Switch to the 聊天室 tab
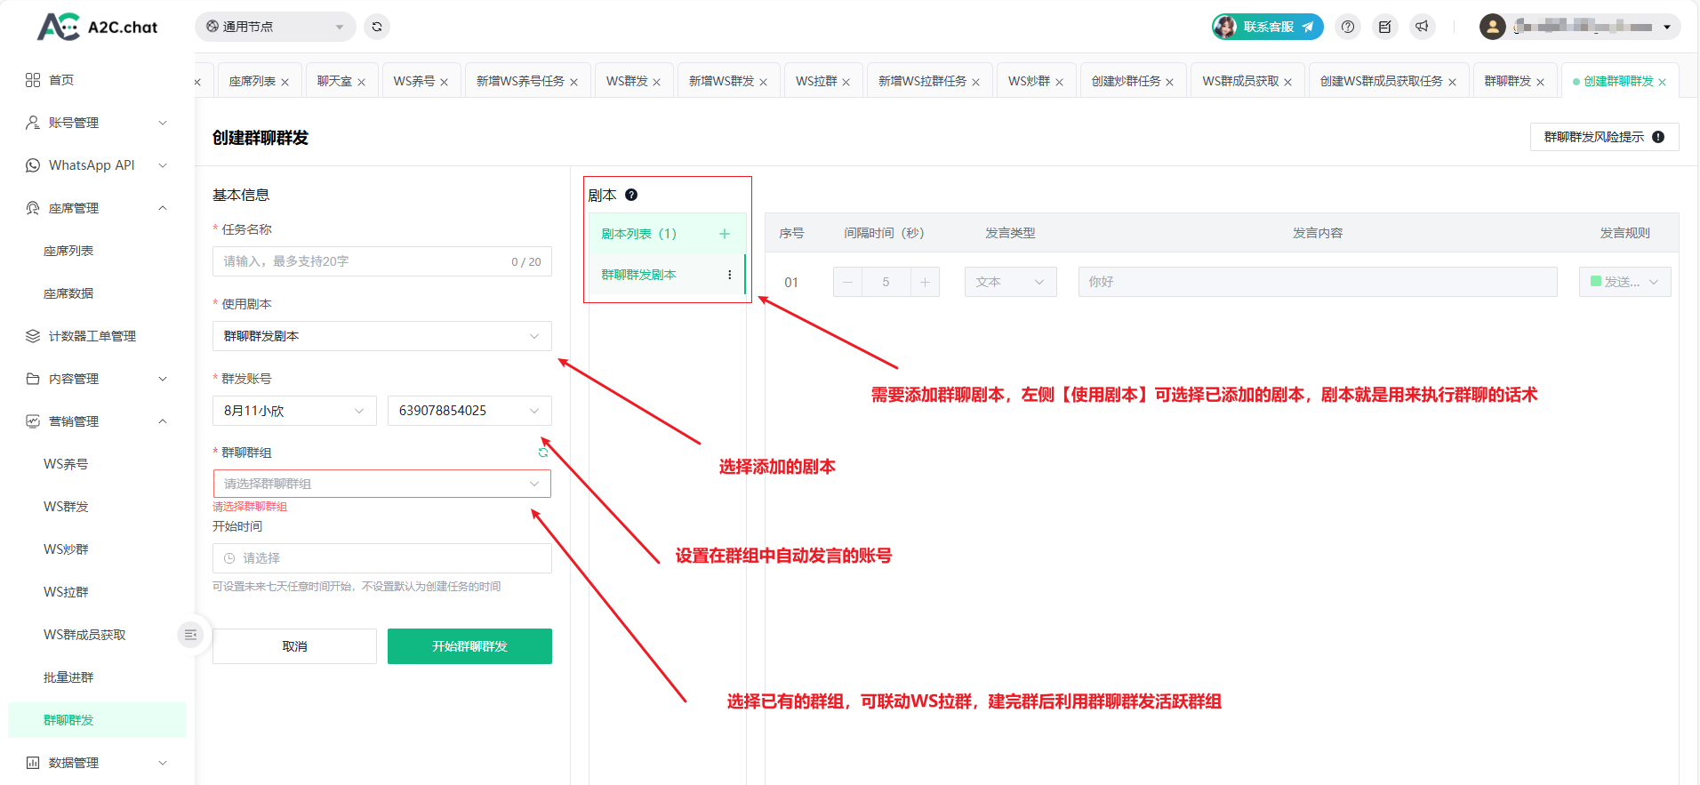Viewport: 1700px width, 785px height. click(x=334, y=81)
